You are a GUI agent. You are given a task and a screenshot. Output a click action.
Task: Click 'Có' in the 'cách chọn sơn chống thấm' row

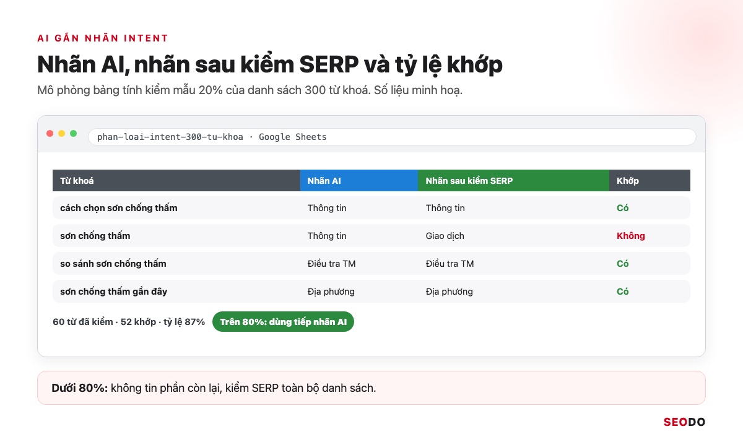(623, 208)
